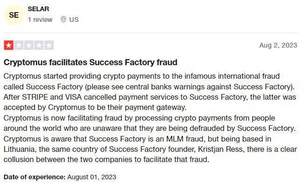Image resolution: width=303 pixels, height=183 pixels.
Task: Click the word Lithuania in the review text
Action: point(20,149)
